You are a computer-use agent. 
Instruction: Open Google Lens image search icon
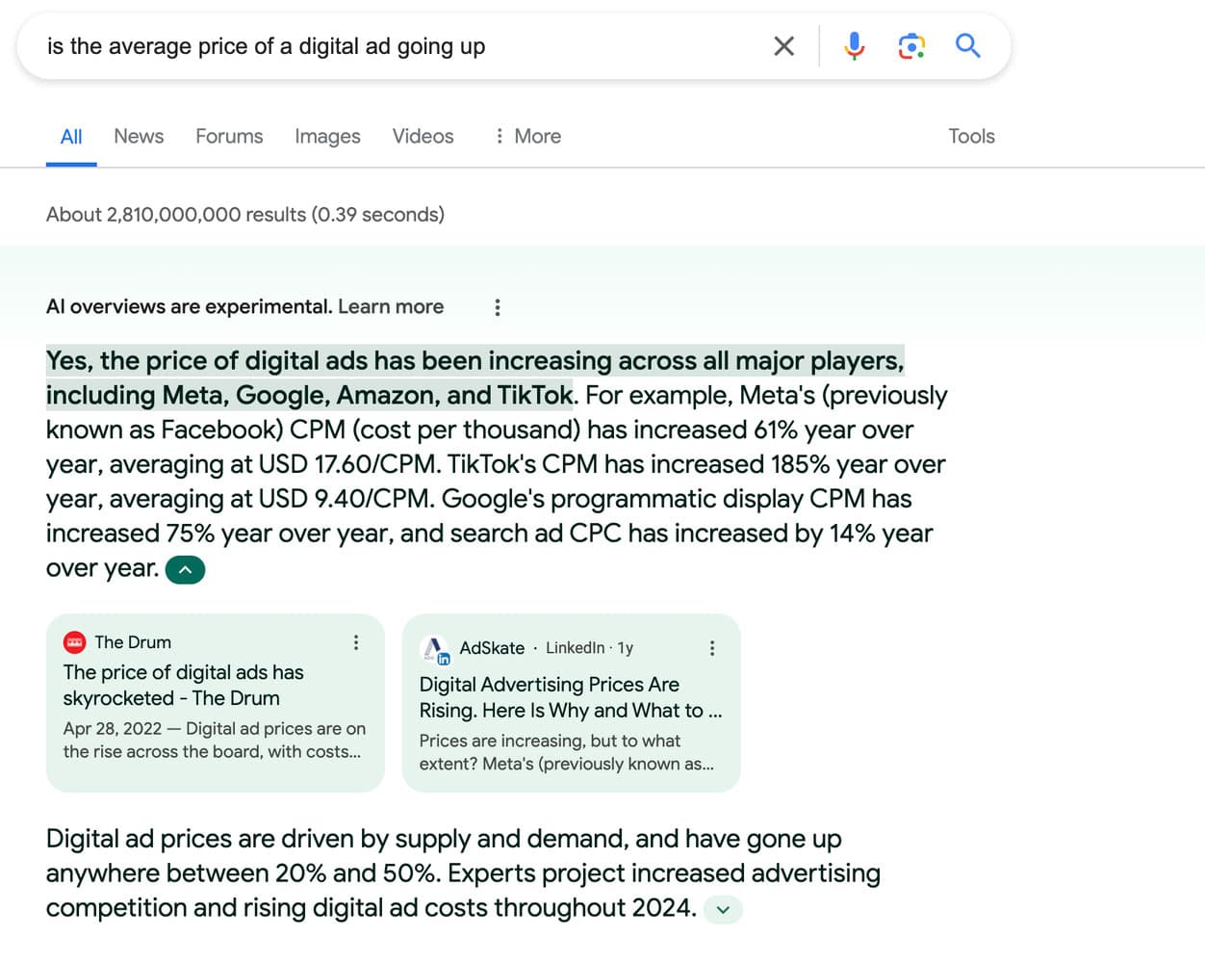(x=911, y=45)
